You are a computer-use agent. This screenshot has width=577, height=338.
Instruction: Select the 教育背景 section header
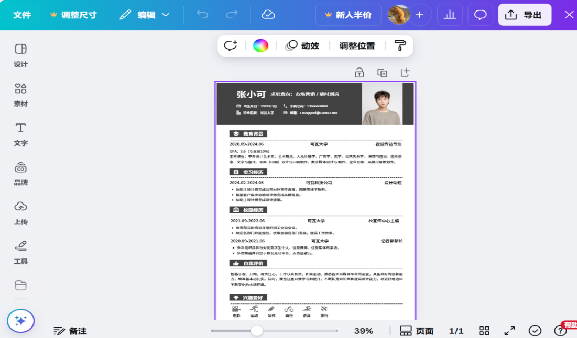[x=248, y=134]
